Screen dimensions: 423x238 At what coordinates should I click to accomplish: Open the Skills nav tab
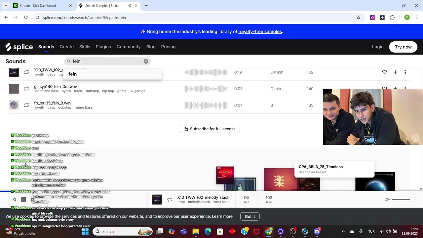pos(85,47)
